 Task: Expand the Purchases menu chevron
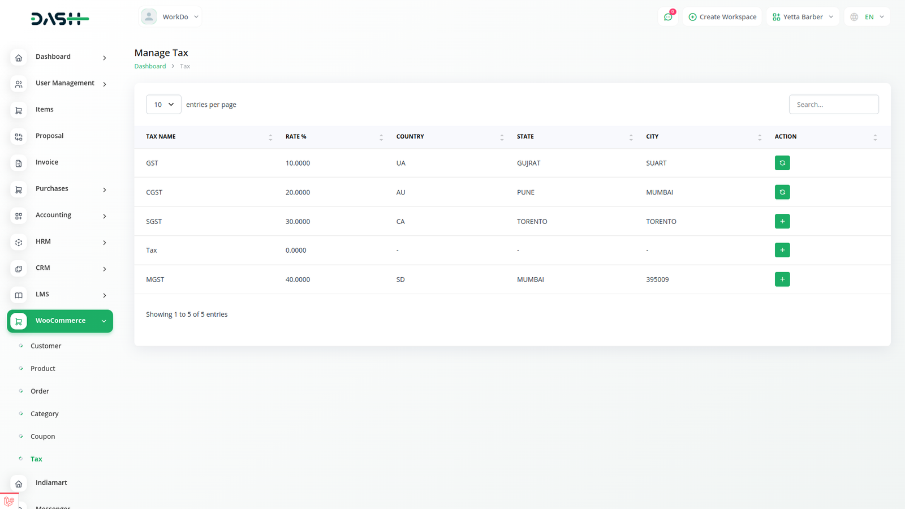tap(105, 190)
